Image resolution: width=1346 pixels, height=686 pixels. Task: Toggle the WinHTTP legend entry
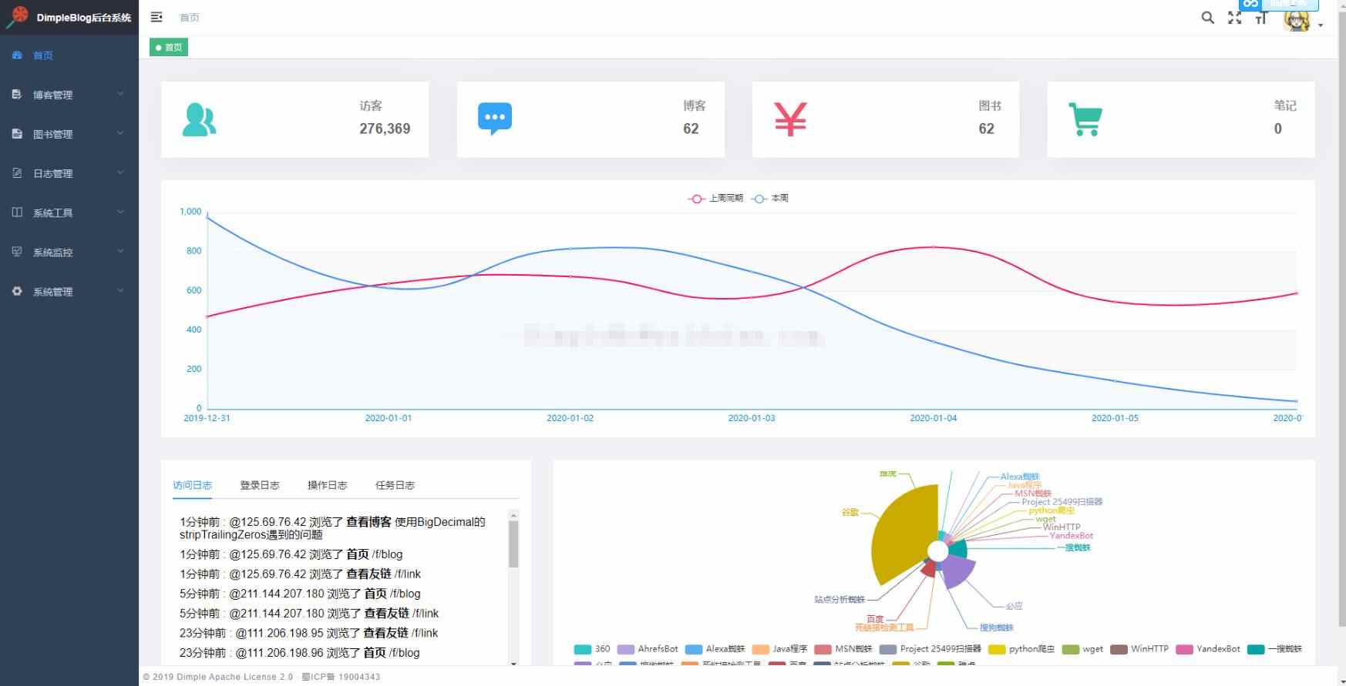coord(1139,649)
